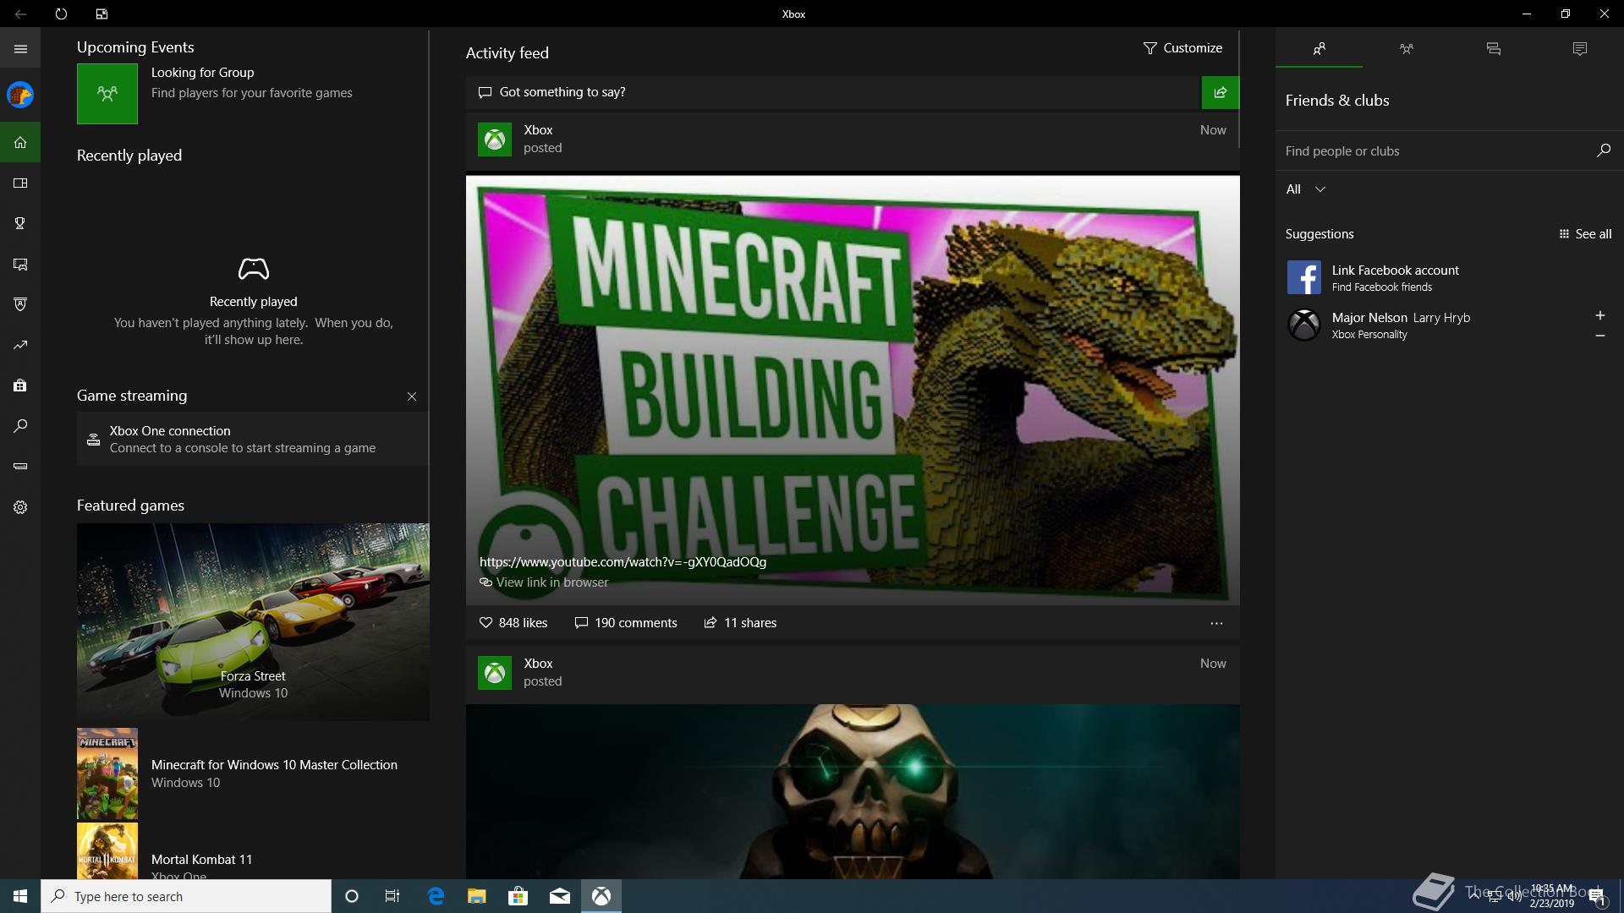1624x913 pixels.
Task: Open File Explorer from taskbar
Action: coord(477,896)
